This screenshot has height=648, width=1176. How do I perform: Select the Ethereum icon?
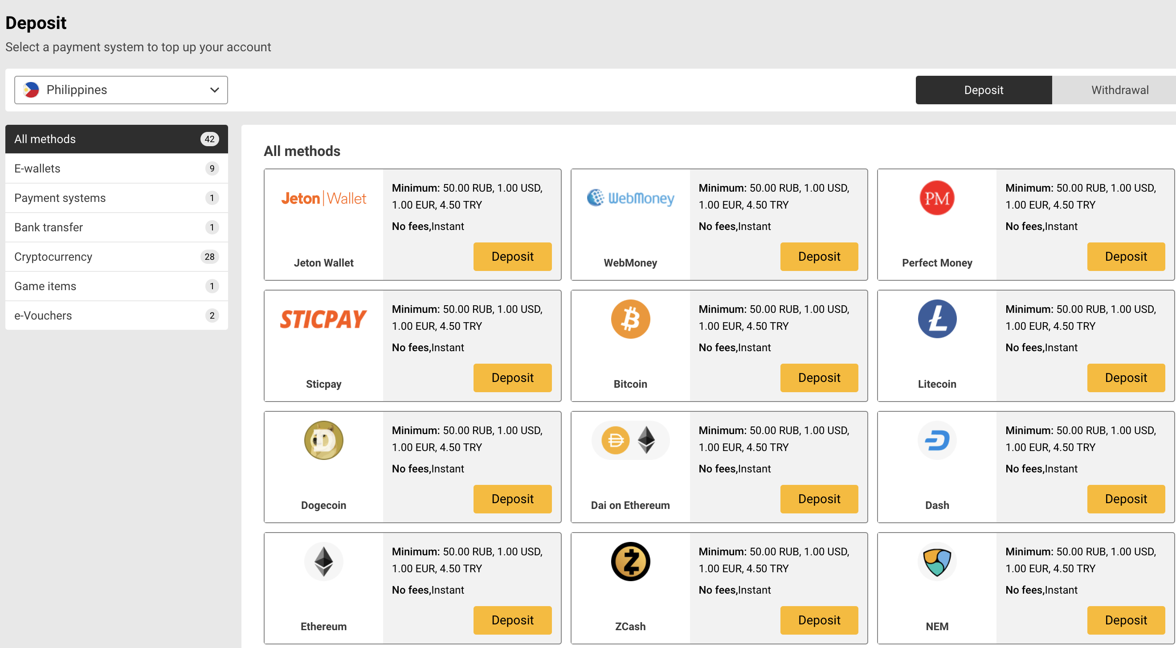(x=324, y=561)
